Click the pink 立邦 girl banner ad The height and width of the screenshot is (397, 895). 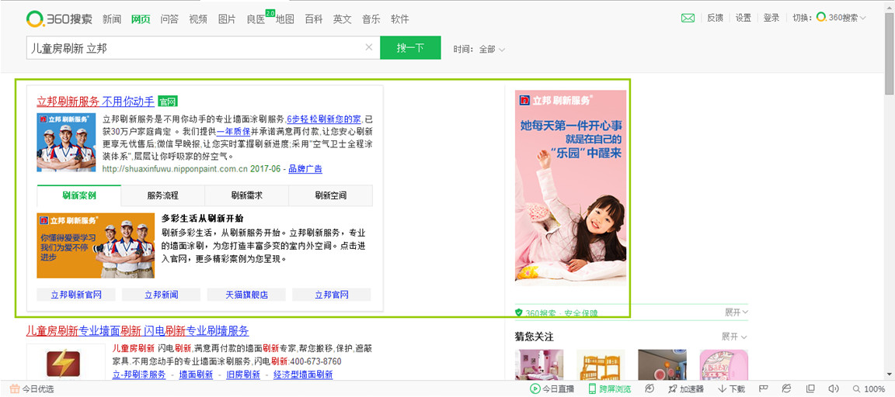coord(571,188)
